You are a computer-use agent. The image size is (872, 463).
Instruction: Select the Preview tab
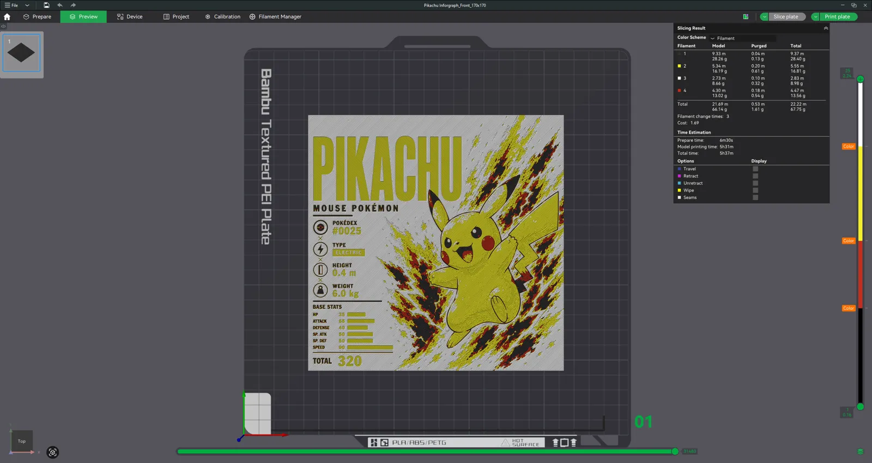83,17
